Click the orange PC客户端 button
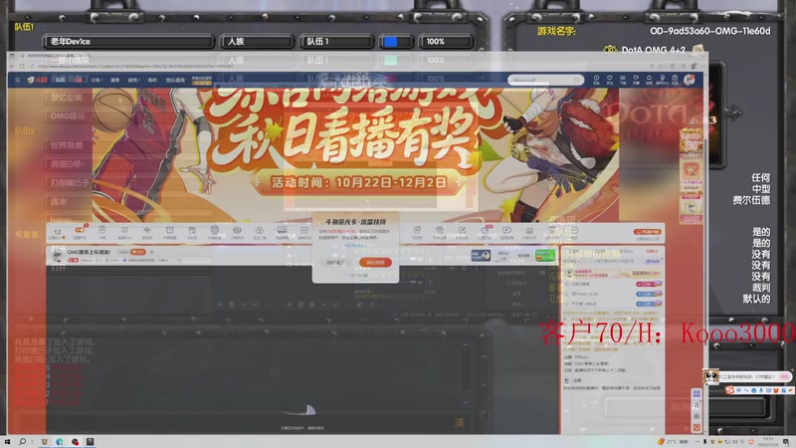The image size is (796, 448). coord(648,232)
